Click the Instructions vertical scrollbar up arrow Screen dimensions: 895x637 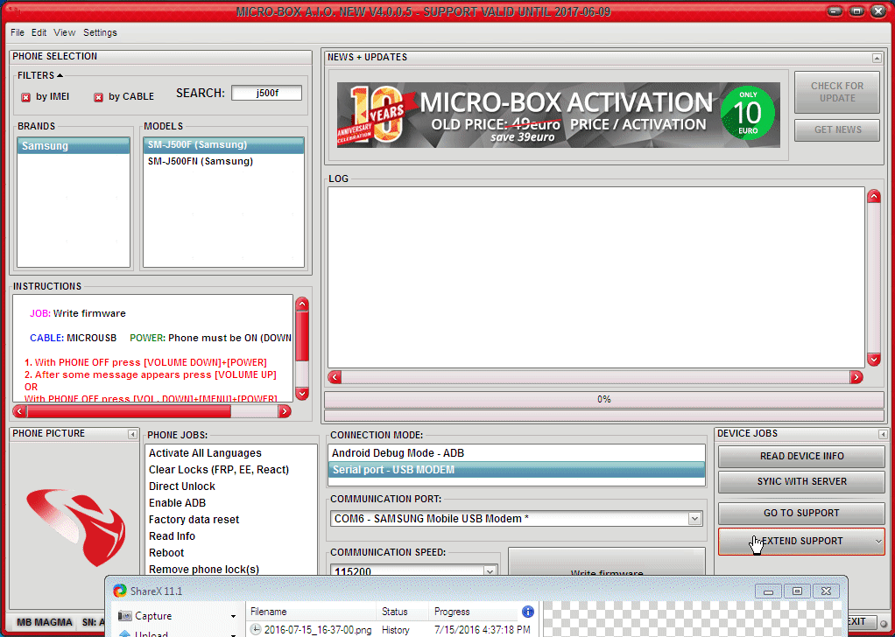pyautogui.click(x=302, y=304)
